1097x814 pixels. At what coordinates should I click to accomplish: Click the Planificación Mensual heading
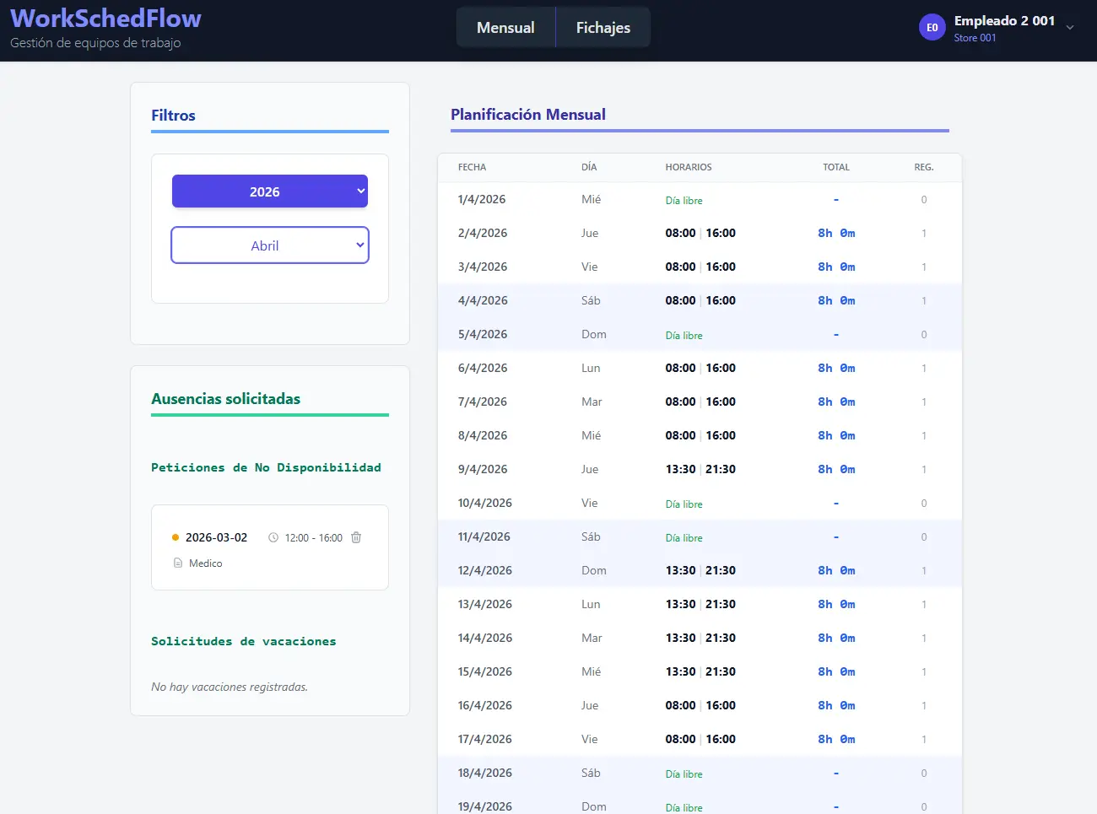pos(528,115)
